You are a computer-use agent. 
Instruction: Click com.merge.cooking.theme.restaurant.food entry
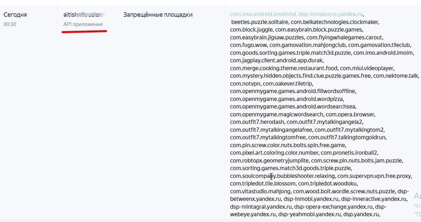[x=283, y=68]
